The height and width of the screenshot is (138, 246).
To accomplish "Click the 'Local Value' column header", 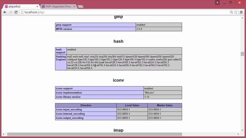I will [132, 105].
